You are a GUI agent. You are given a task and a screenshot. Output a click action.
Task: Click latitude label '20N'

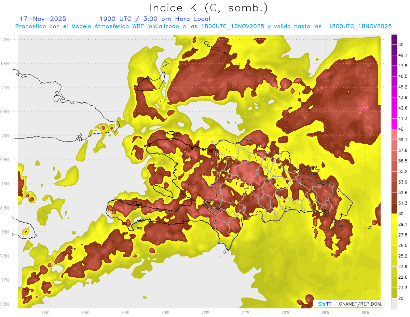coord(5,136)
